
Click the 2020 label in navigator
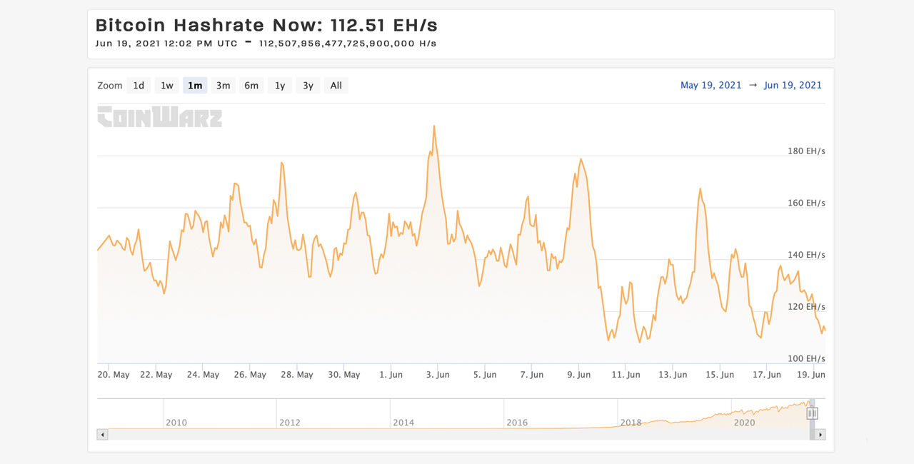744,423
